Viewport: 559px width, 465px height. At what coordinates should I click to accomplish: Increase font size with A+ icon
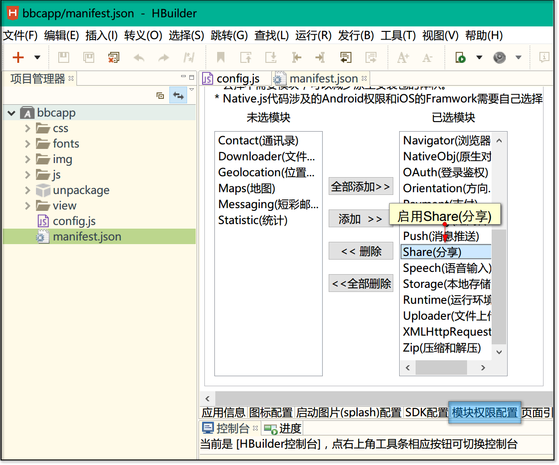coord(403,57)
